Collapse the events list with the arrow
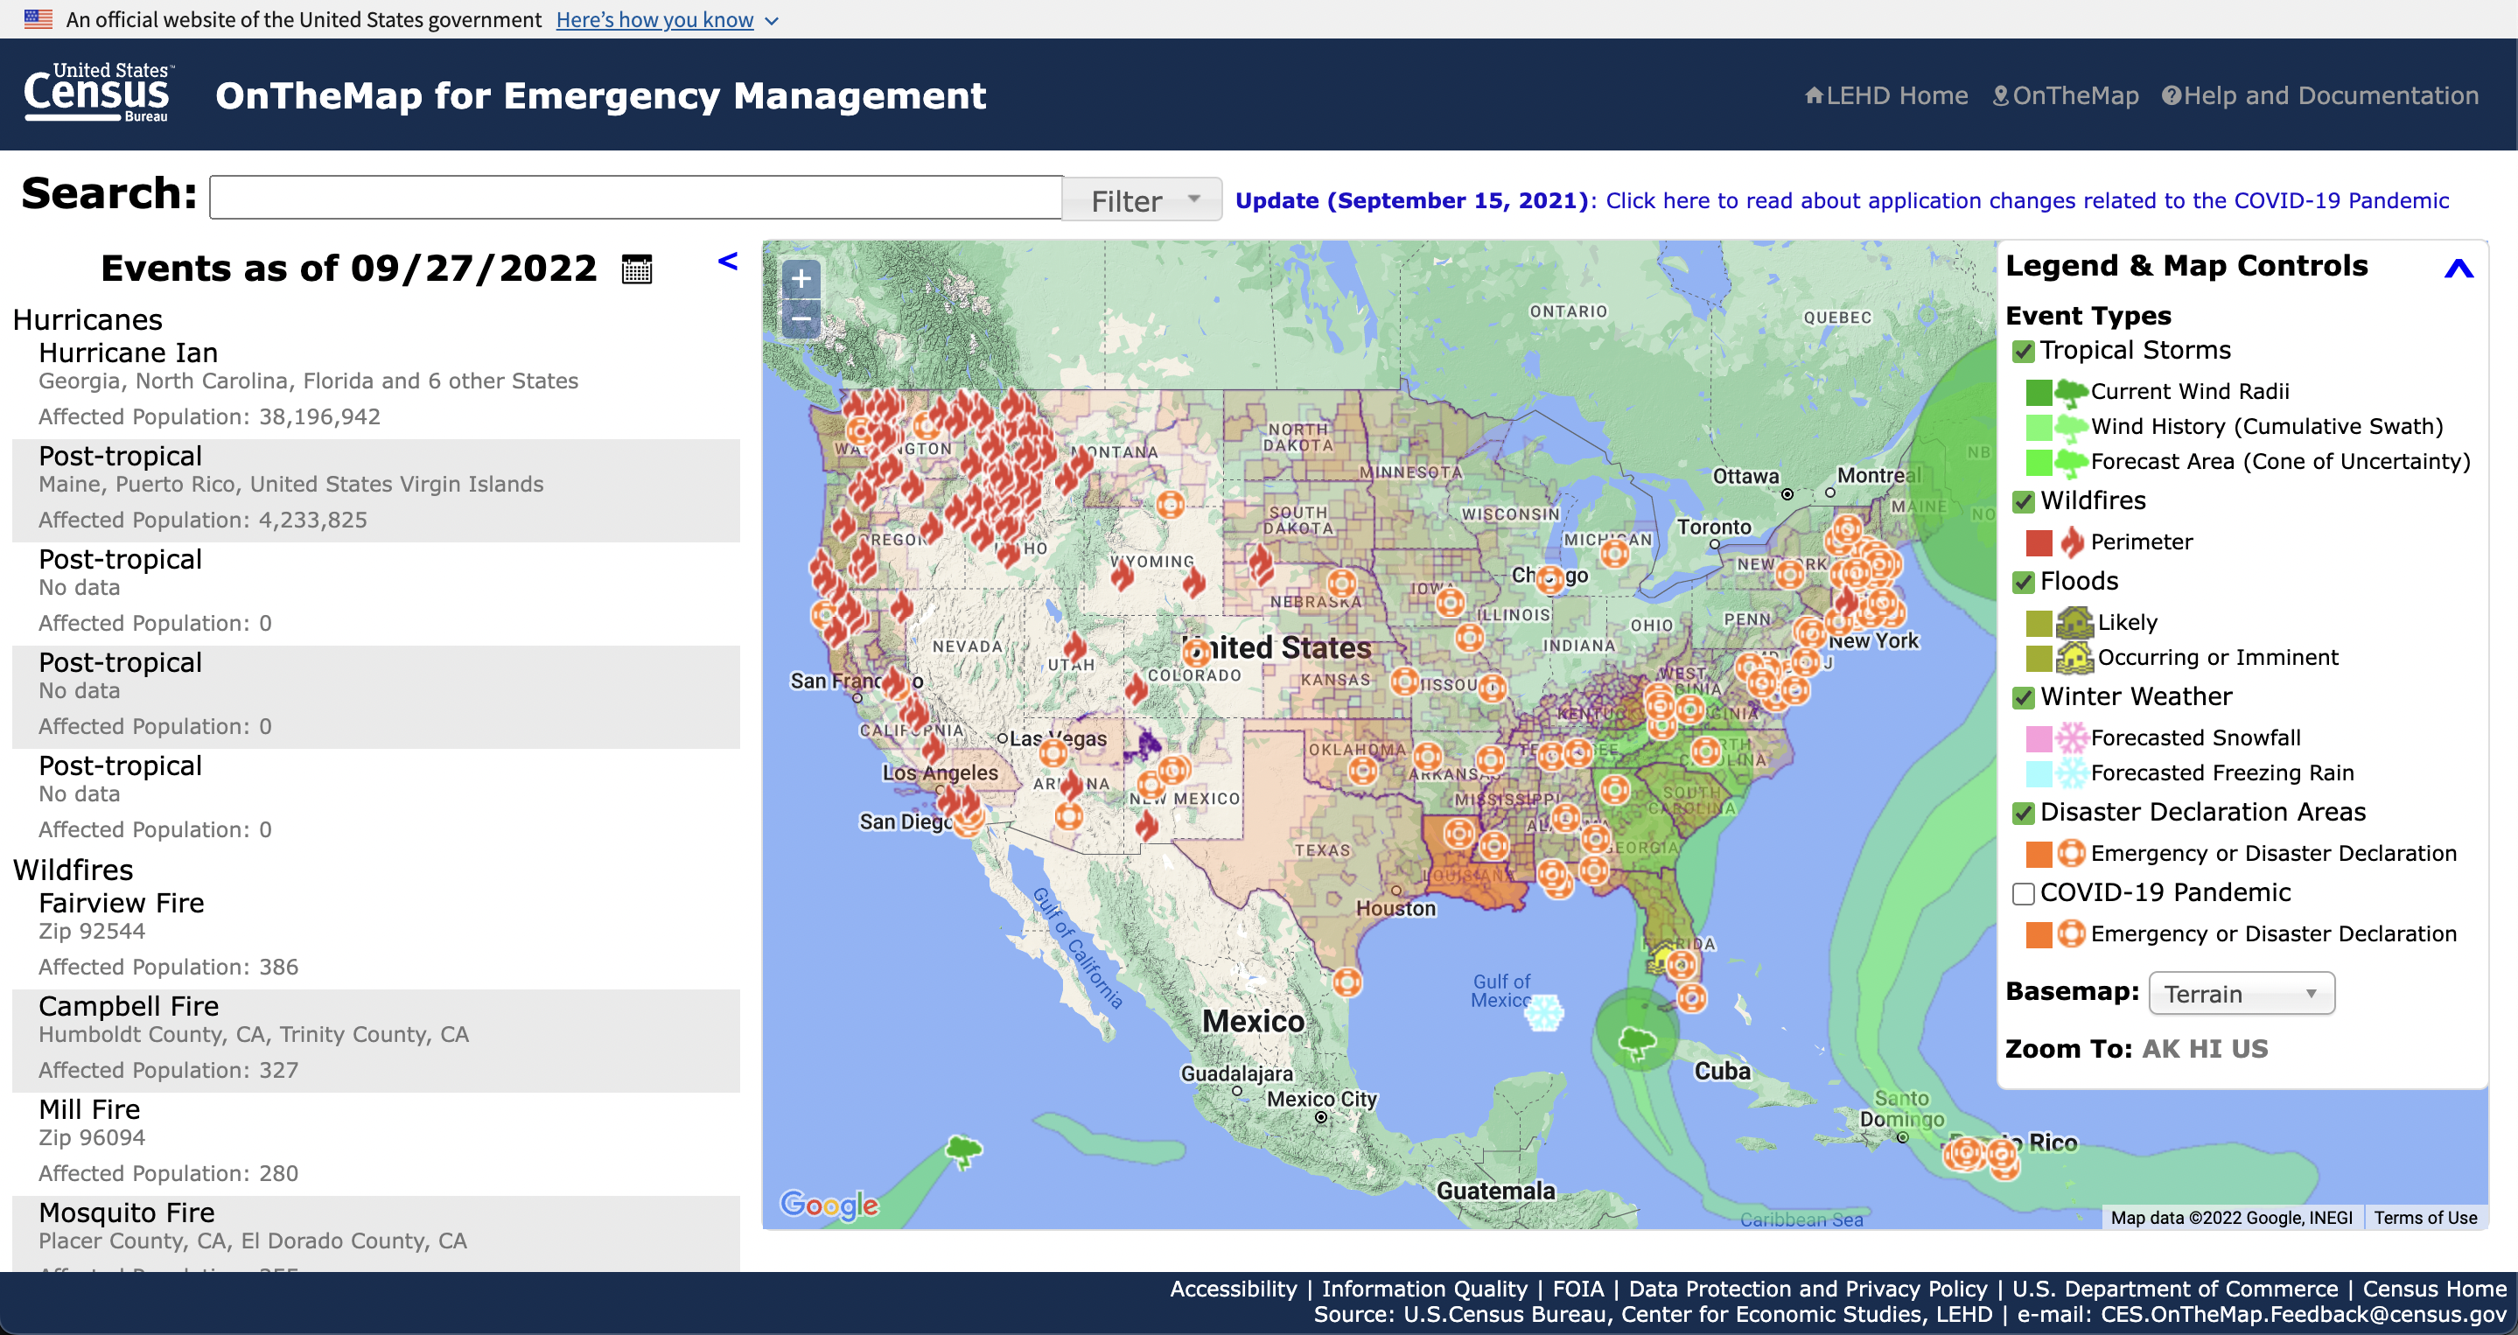 click(727, 261)
